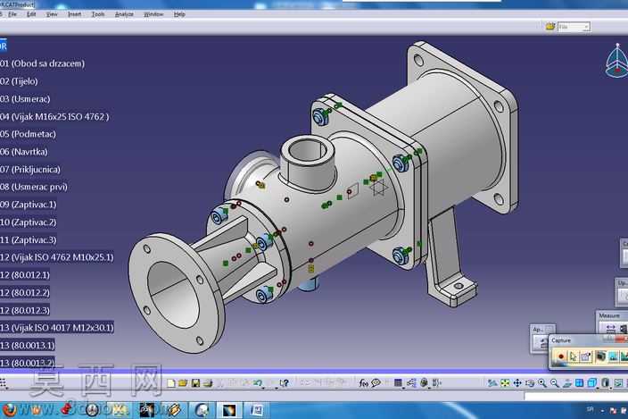Select tree item 06 (Navrtka)
Viewport: 628px width, 419px height.
[x=24, y=152]
